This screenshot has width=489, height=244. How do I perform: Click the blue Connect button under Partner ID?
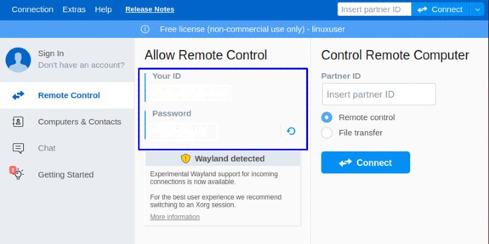click(366, 162)
